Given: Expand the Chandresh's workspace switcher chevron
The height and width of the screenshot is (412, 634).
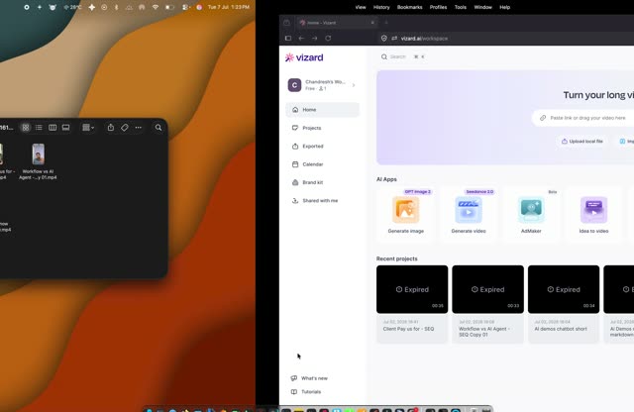Looking at the screenshot, I should pyautogui.click(x=354, y=85).
